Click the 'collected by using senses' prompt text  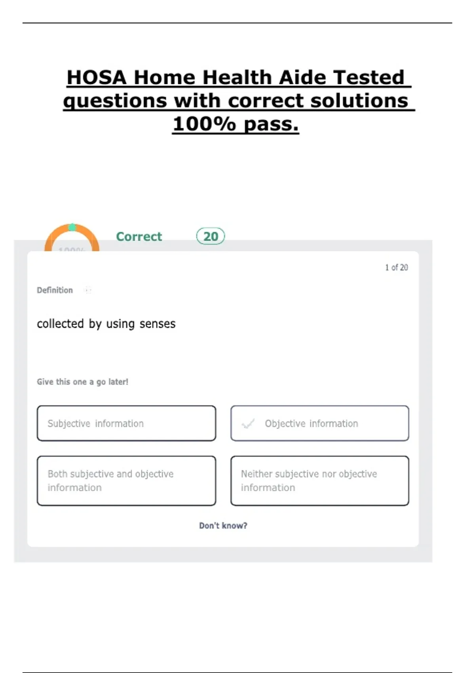pyautogui.click(x=106, y=324)
